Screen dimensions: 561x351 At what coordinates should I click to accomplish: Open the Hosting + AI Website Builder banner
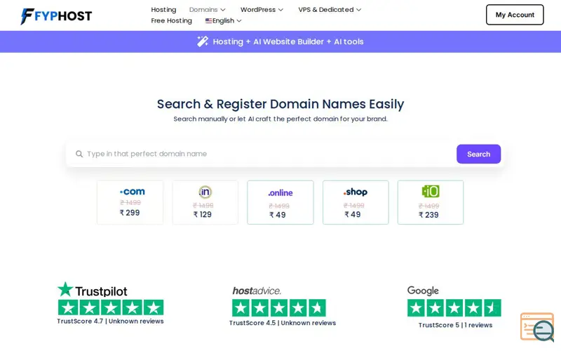(280, 41)
